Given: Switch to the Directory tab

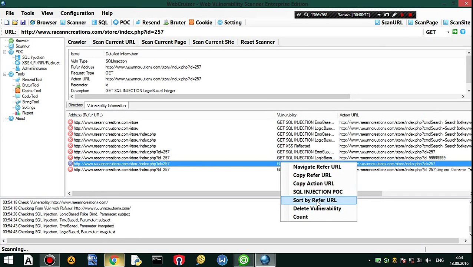Looking at the screenshot, I should 76,105.
